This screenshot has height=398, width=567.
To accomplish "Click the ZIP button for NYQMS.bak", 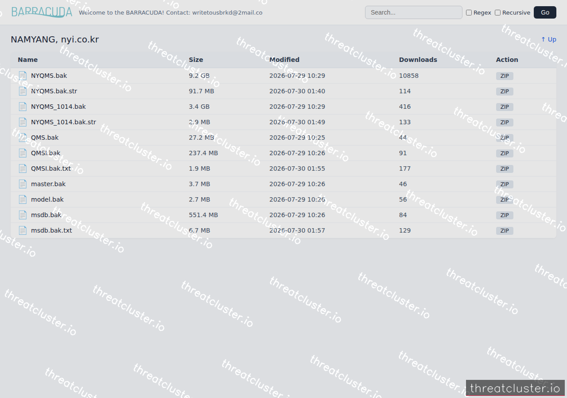I will point(505,76).
